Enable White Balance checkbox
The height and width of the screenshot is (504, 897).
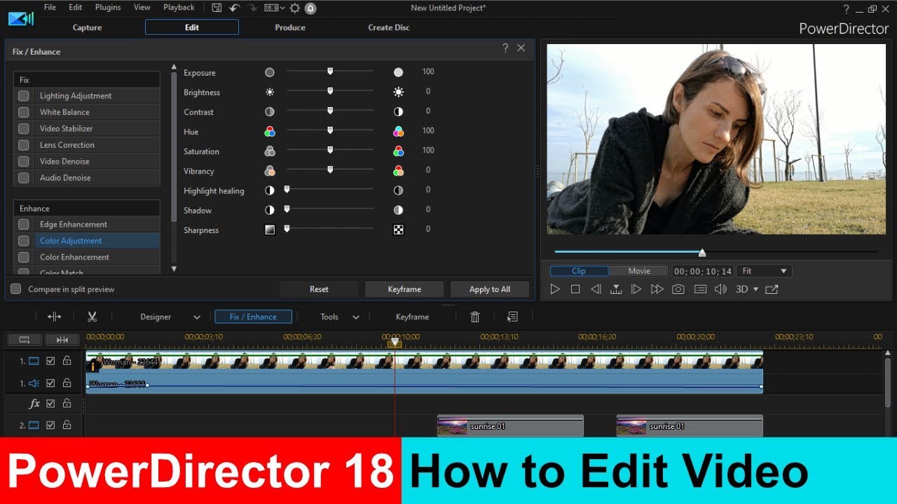click(24, 112)
